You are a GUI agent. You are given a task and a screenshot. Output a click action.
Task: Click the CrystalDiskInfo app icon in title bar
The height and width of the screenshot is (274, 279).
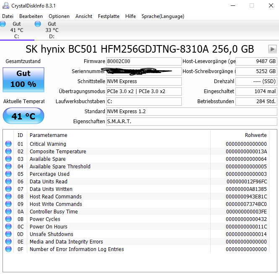tap(5, 5)
